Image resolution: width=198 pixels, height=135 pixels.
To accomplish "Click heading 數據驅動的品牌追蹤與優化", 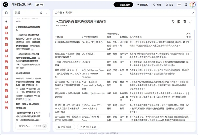I will [28, 28].
